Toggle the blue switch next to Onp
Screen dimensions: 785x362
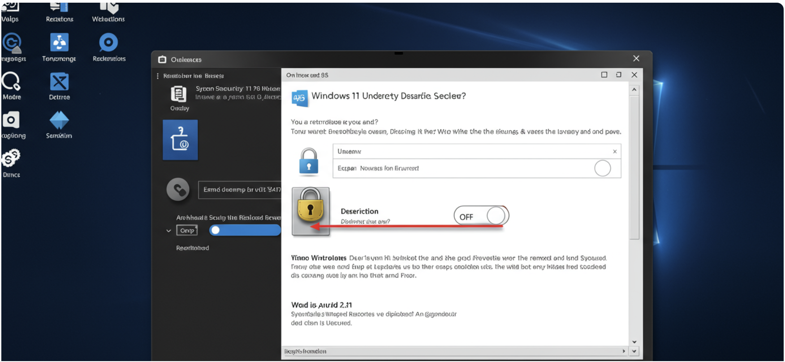point(245,230)
